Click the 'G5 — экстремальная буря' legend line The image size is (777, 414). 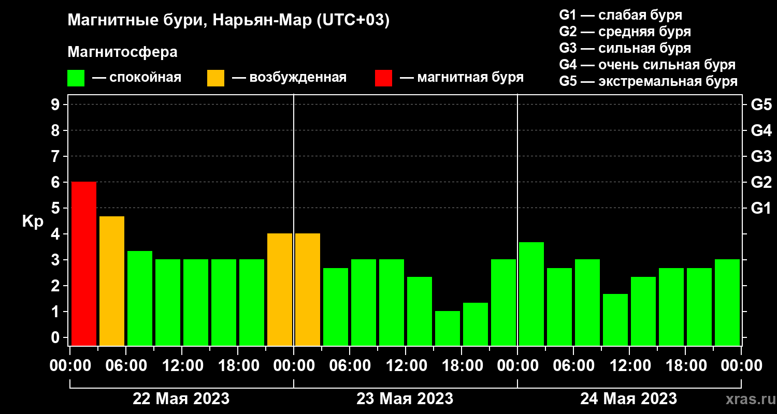pyautogui.click(x=648, y=81)
